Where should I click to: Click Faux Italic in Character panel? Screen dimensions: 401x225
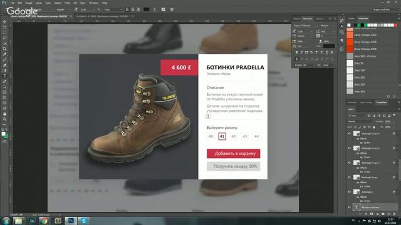pyautogui.click(x=302, y=52)
